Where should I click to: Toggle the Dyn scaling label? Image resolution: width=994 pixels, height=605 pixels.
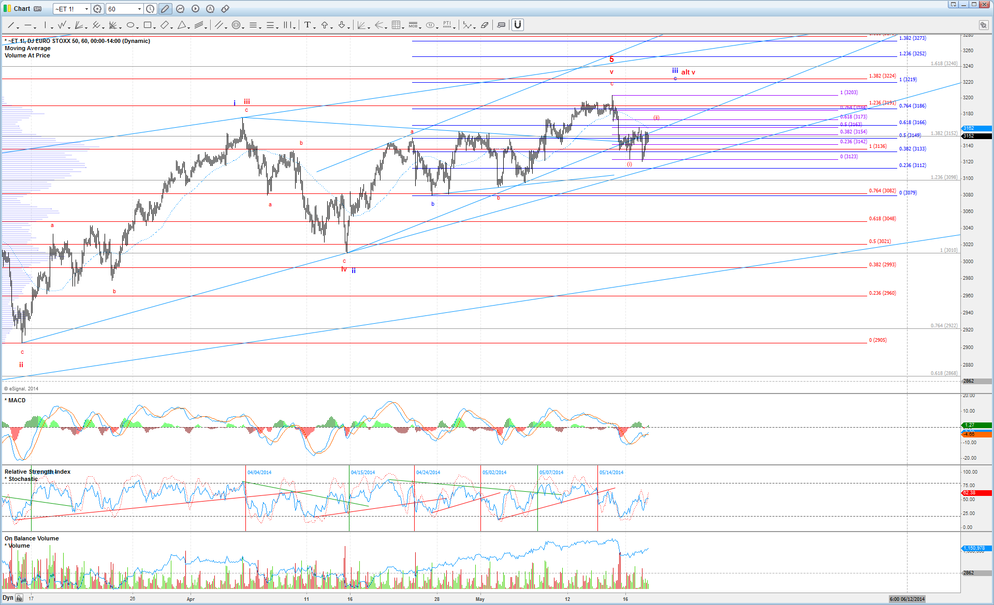click(x=8, y=598)
